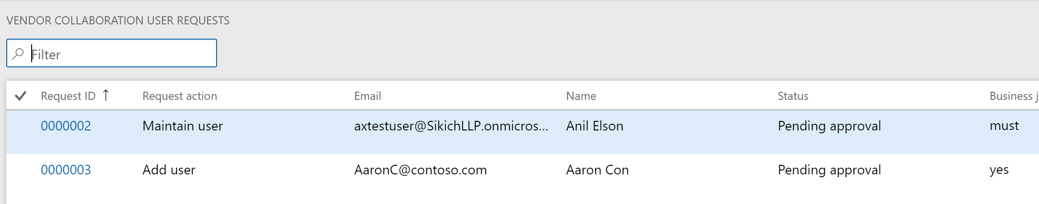Viewport: 1039px width, 204px height.
Task: Select the Maintain user request action cell
Action: tap(183, 126)
